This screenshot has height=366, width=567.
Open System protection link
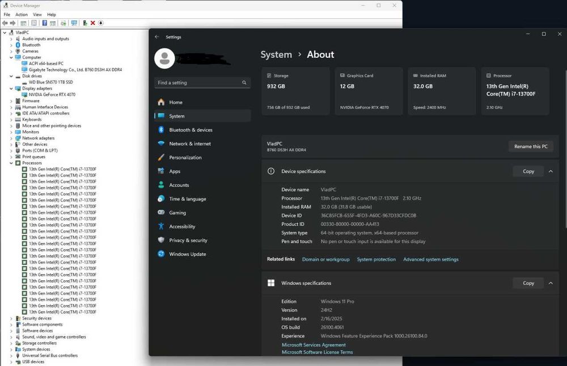point(376,259)
